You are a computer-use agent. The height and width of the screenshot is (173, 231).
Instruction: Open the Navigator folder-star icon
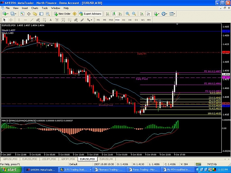pyautogui.click(x=35, y=14)
